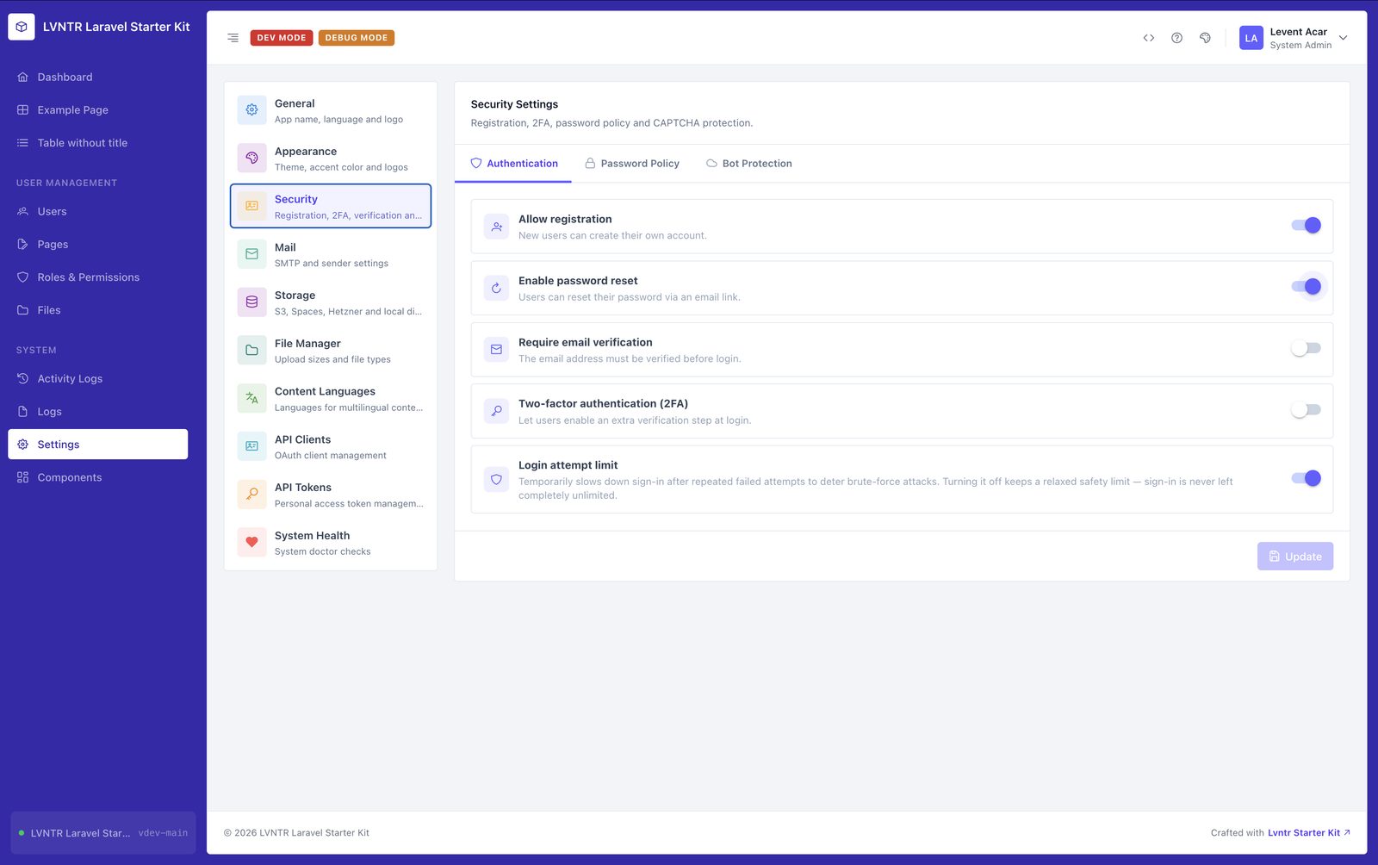Screen dimensions: 1378x865
Task: Open Users in the sidebar
Action: (98, 212)
